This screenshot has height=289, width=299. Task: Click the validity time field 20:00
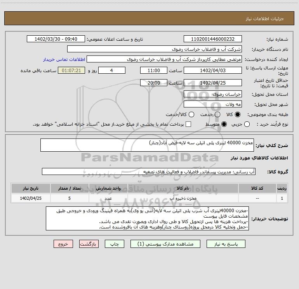pyautogui.click(x=154, y=83)
